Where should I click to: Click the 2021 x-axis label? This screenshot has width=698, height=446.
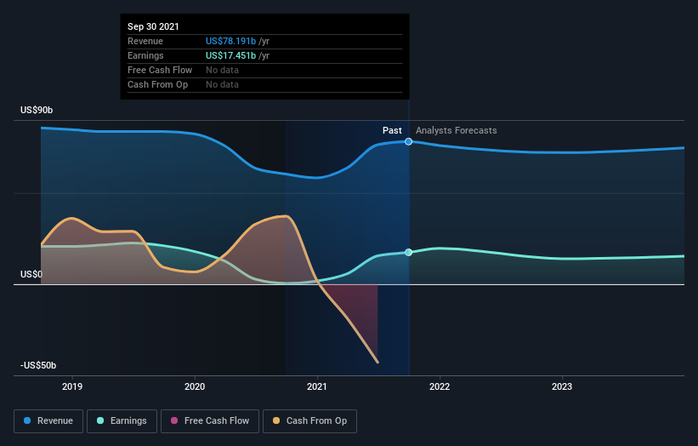click(x=317, y=386)
